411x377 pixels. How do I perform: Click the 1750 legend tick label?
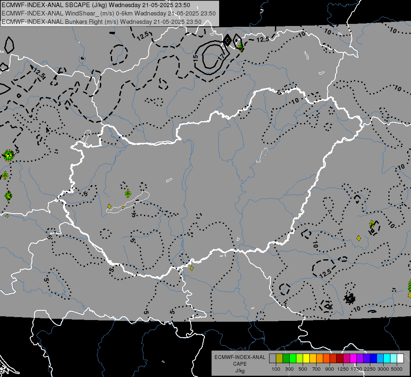tap(356, 369)
